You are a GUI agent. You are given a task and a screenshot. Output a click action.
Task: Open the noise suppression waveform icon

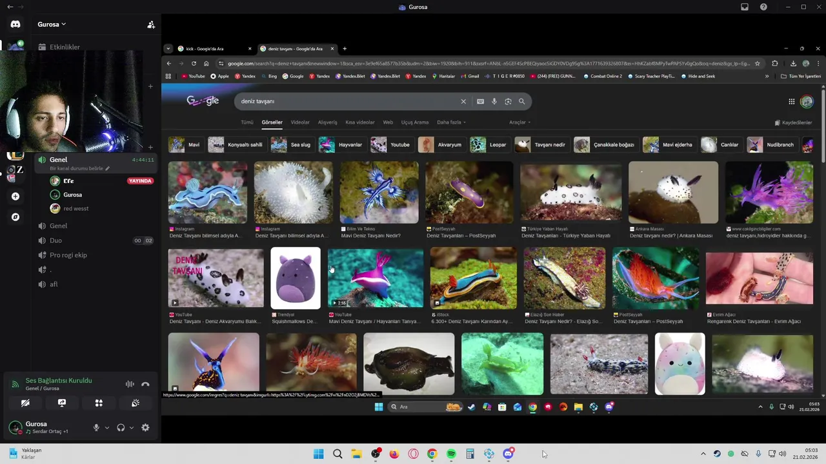pos(130,384)
